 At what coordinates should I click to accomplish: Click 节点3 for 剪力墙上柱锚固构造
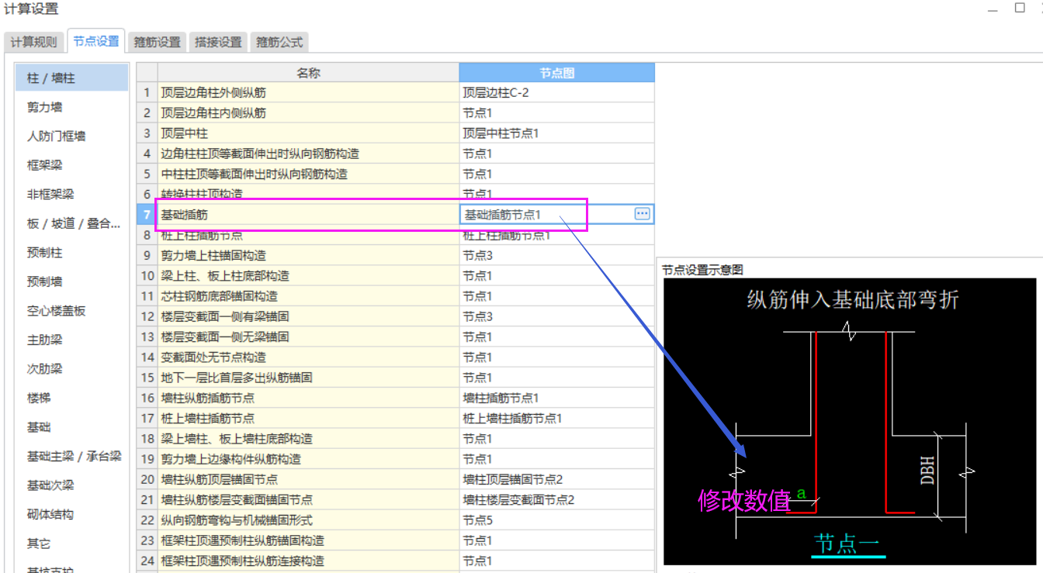557,255
